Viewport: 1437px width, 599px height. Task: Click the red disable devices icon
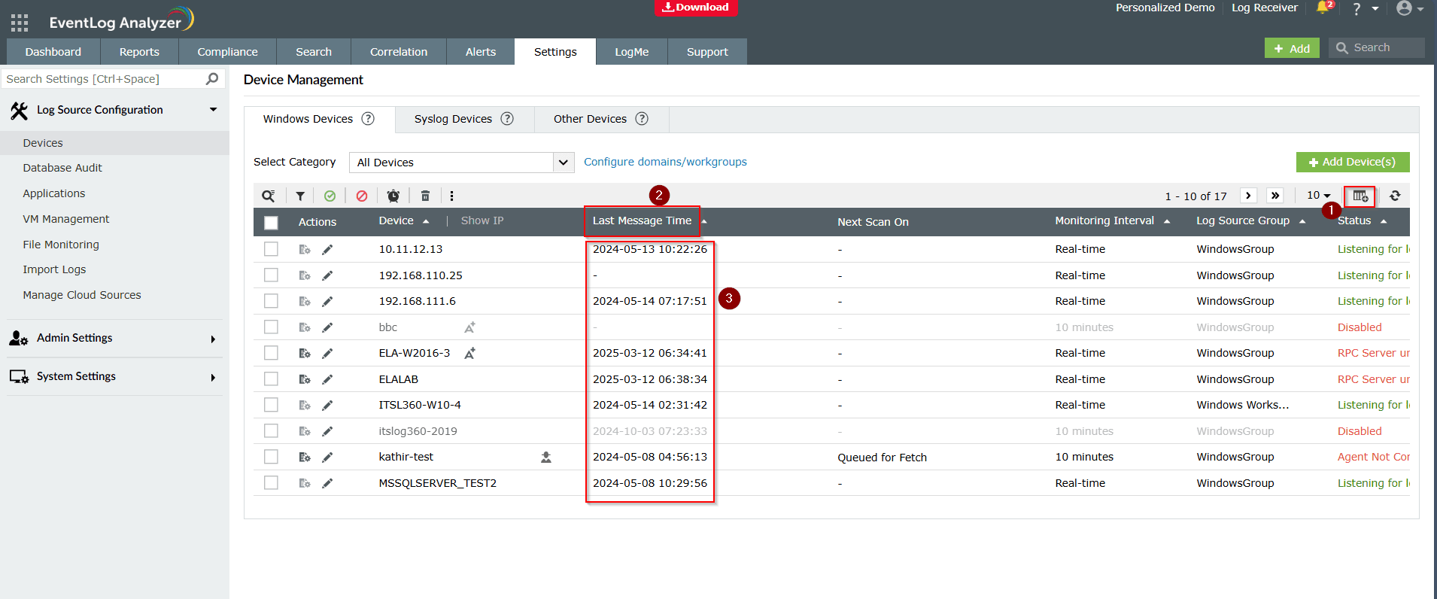362,196
